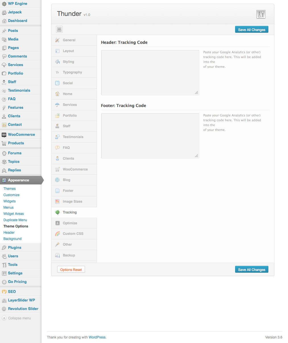Click the Options Reset button
The image size is (288, 343).
pyautogui.click(x=71, y=270)
